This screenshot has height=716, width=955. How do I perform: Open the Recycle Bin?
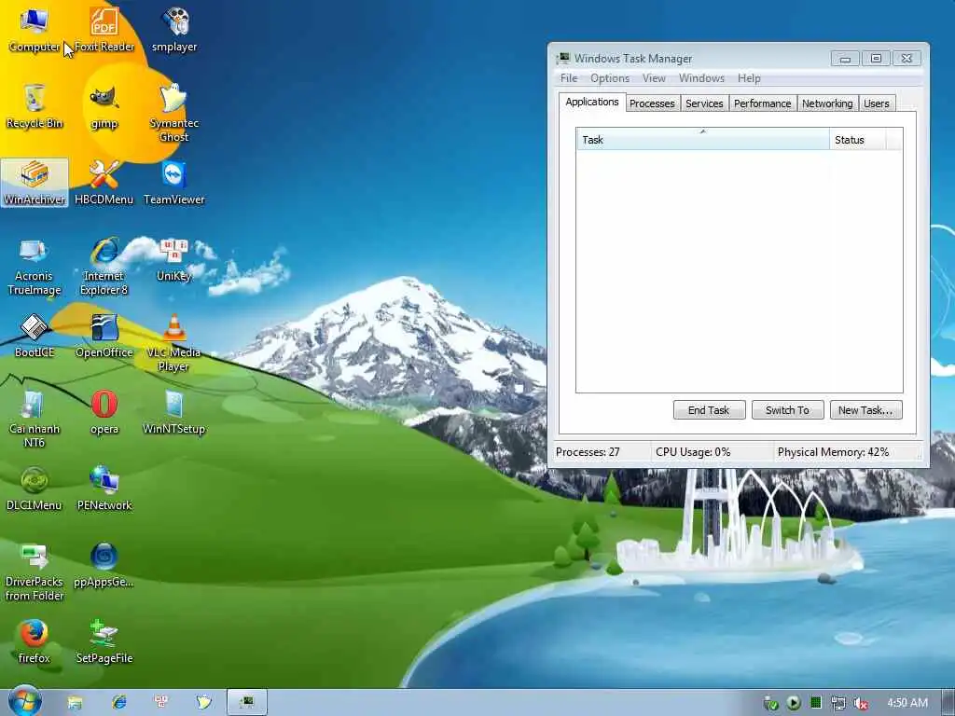(35, 106)
